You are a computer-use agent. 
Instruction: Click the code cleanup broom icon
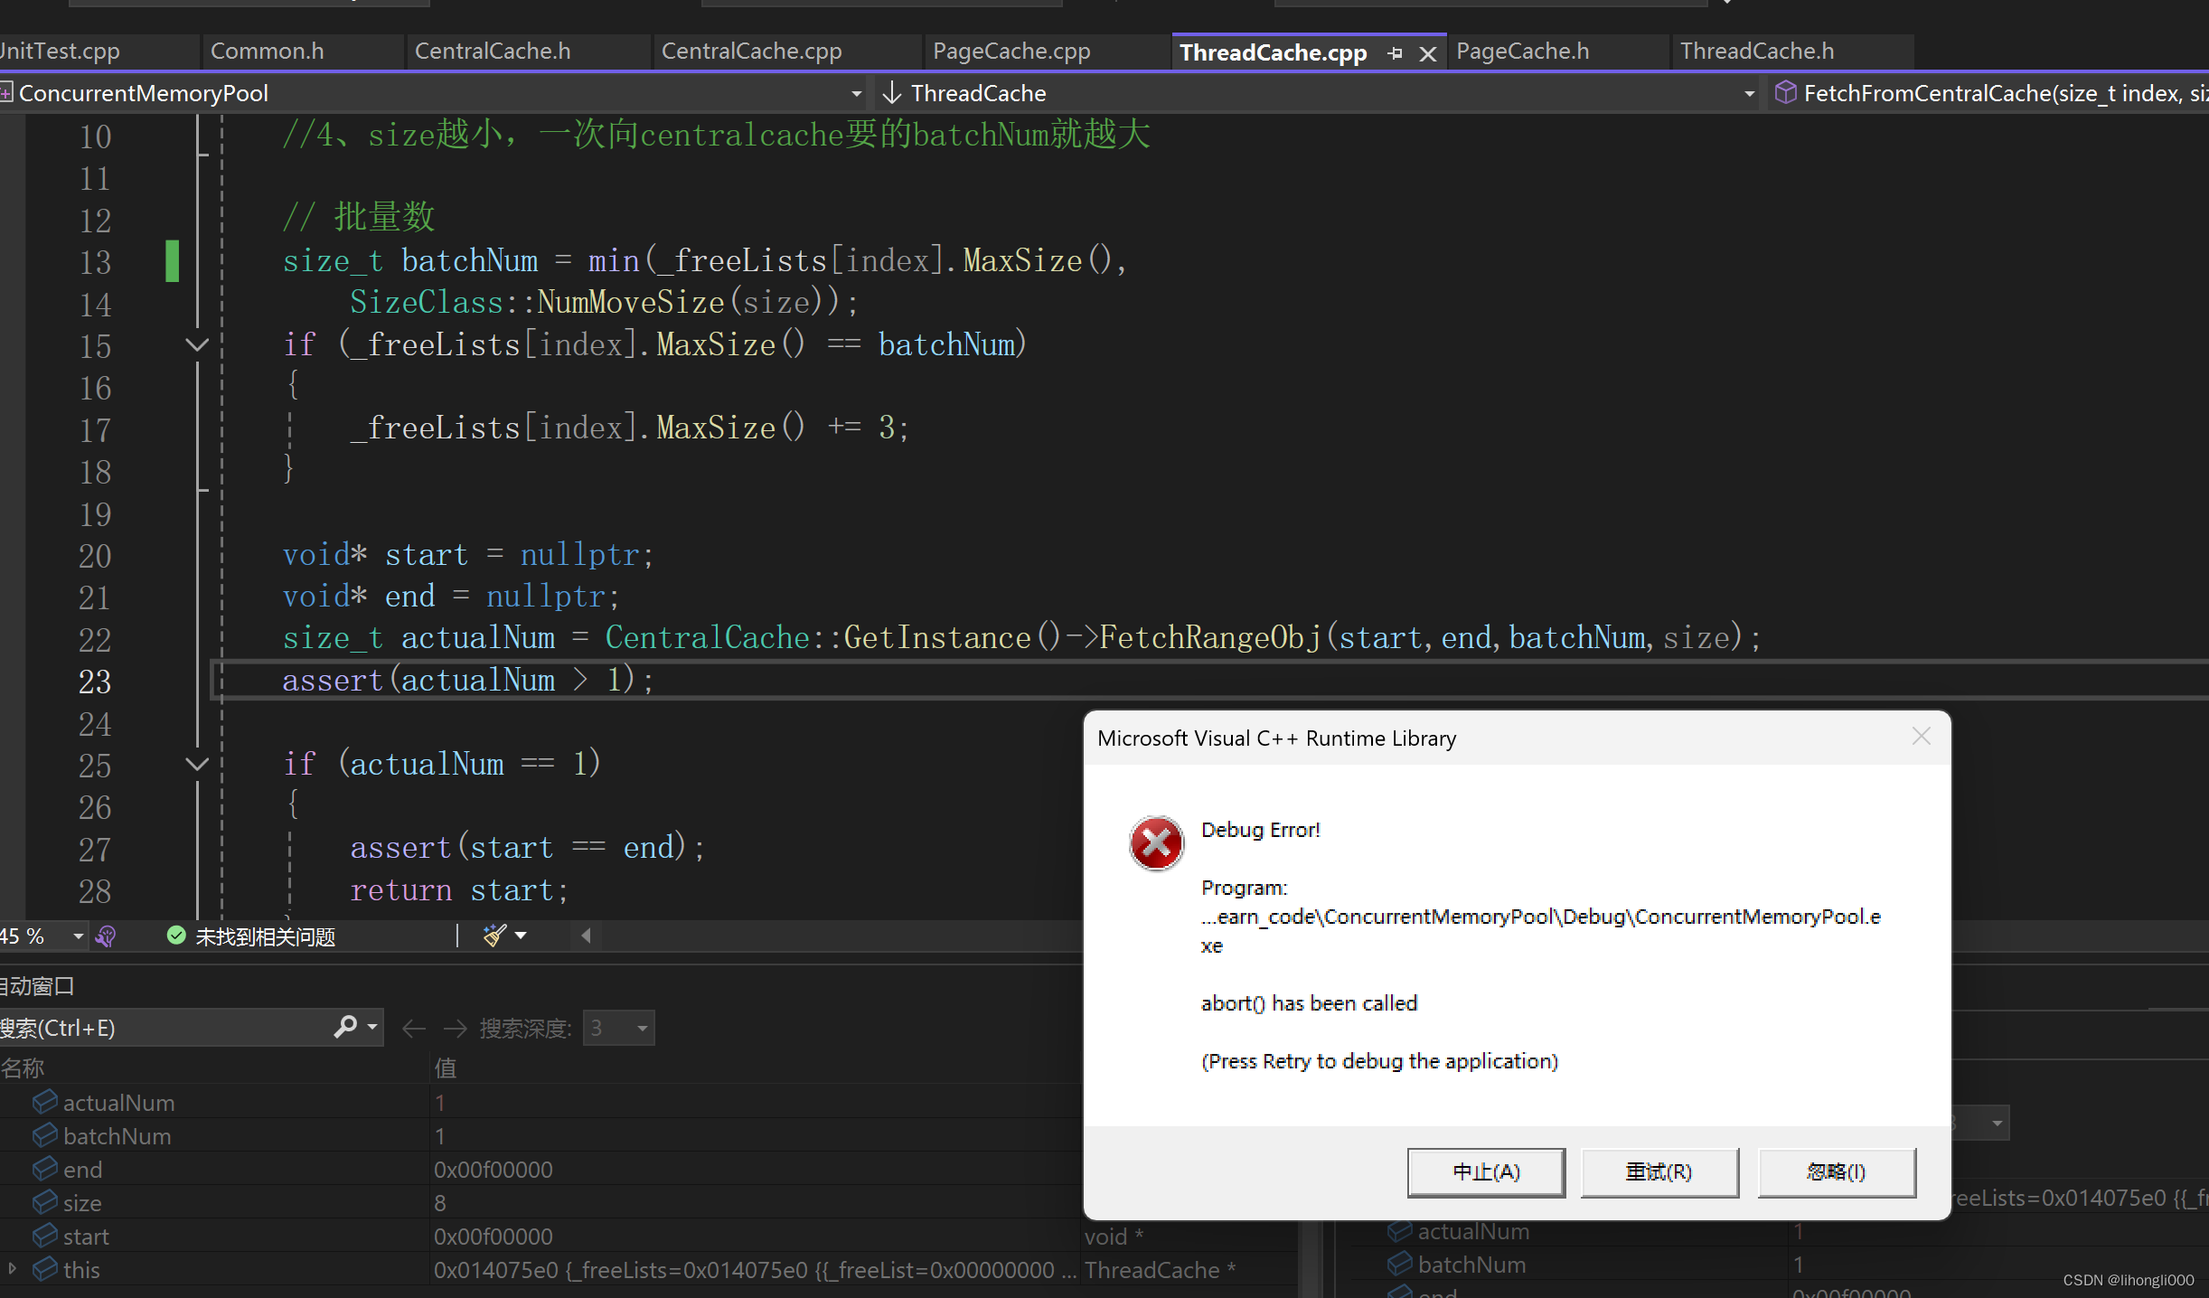click(494, 936)
